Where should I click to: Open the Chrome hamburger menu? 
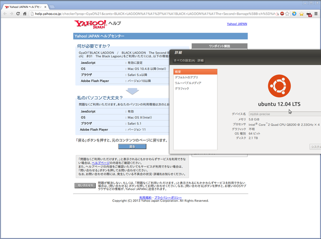pos(316,14)
